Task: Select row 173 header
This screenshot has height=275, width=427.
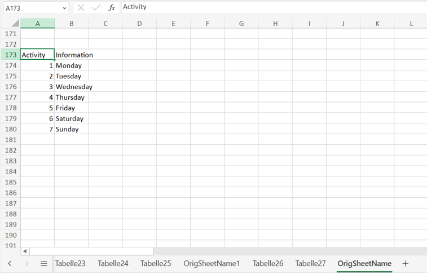Action: [11, 55]
